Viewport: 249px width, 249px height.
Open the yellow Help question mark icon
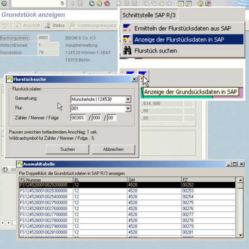200,3
